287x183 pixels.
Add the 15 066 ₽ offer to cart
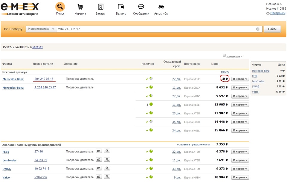tap(240, 130)
